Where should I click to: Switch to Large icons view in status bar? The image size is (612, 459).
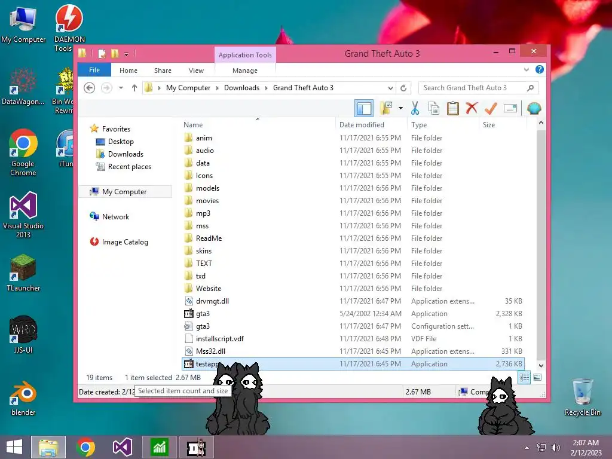click(x=537, y=378)
